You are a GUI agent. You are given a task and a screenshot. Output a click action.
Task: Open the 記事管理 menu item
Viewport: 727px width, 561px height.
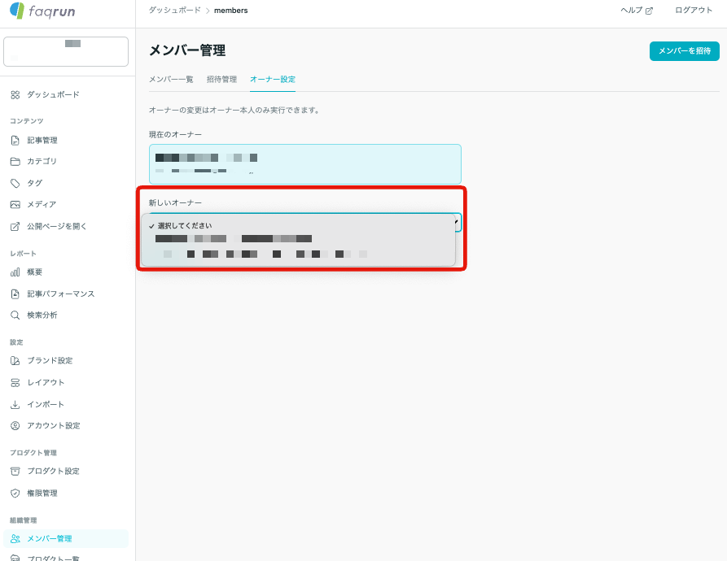[x=66, y=140]
